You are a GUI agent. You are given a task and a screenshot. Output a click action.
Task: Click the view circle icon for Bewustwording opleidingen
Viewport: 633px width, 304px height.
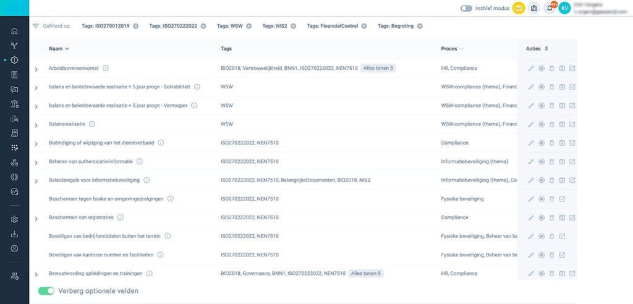(541, 274)
